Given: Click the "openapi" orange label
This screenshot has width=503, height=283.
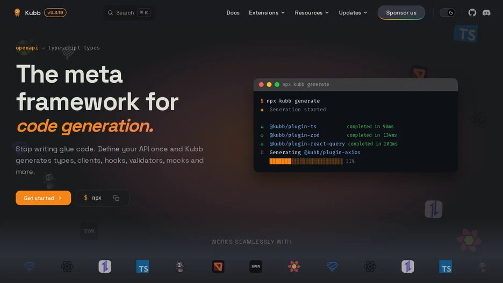Looking at the screenshot, I should pyautogui.click(x=27, y=48).
